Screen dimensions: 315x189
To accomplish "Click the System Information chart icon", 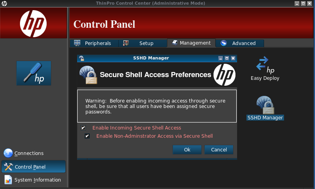I will pos(8,180).
